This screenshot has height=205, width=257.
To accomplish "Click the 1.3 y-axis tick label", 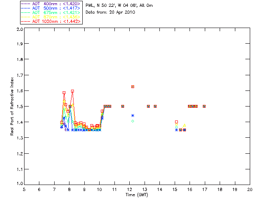I will [20, 138].
